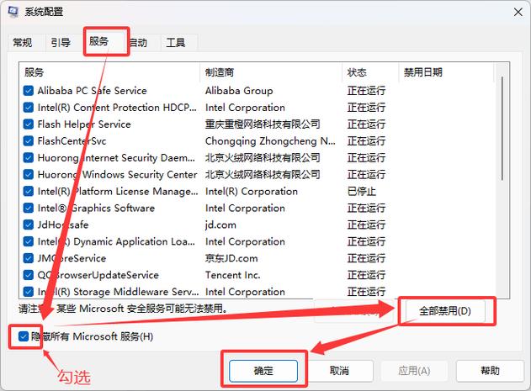Click the 全部禁用(D) button
The width and height of the screenshot is (531, 391).
[x=445, y=311]
